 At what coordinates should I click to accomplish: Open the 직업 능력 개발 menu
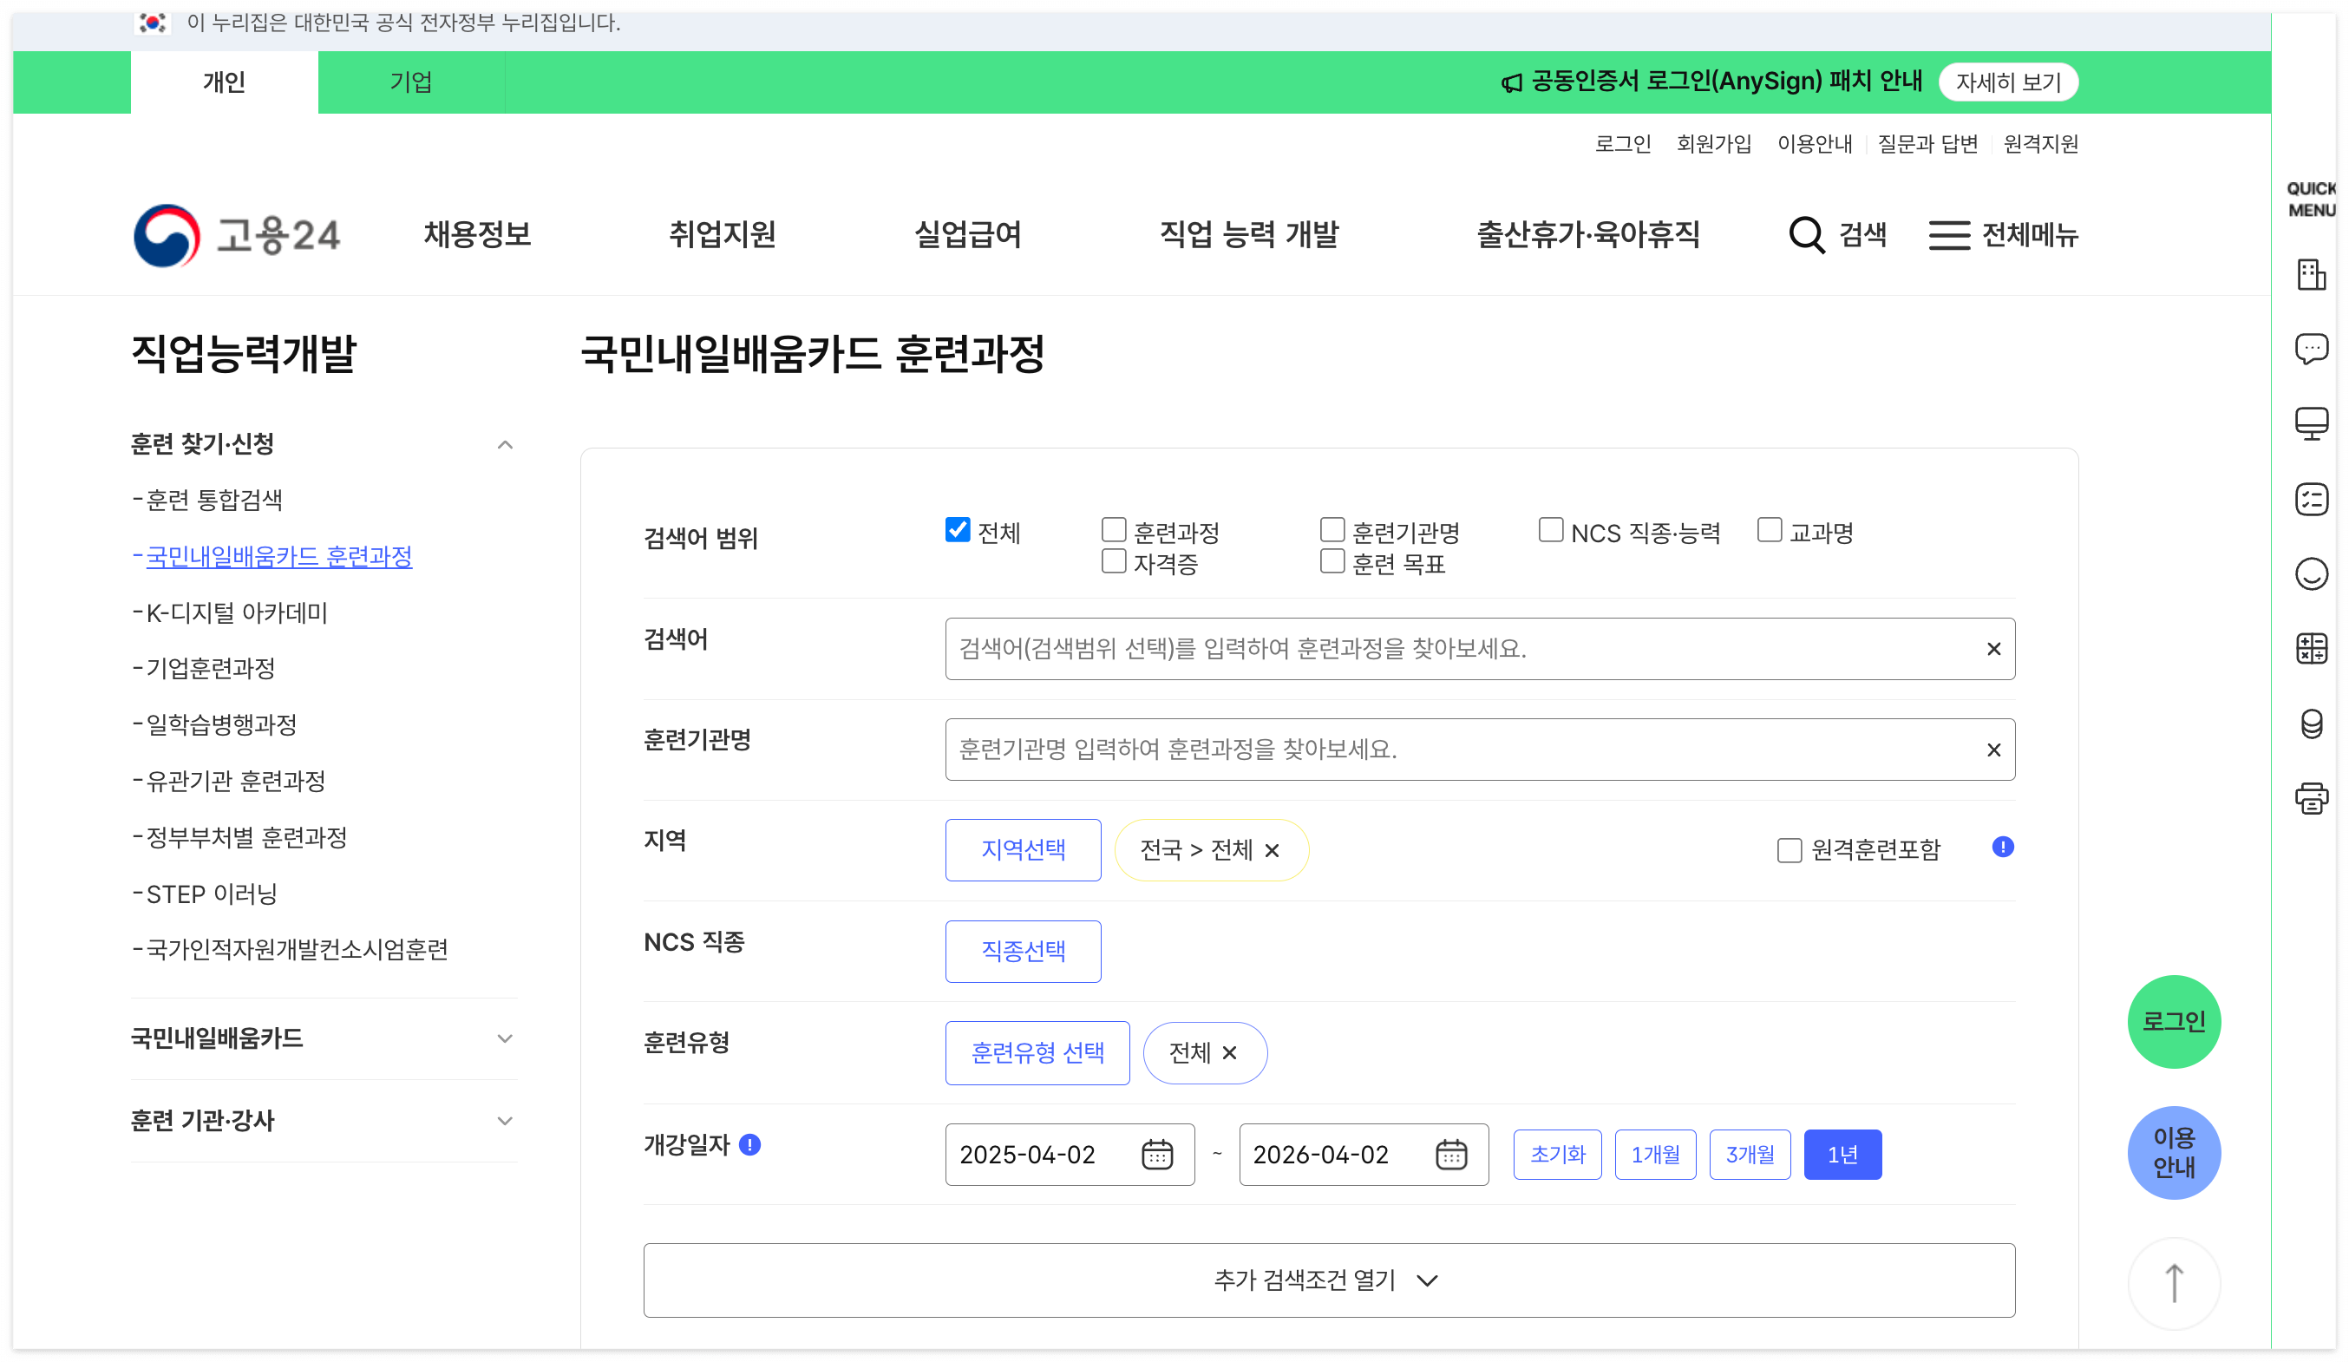click(1249, 235)
